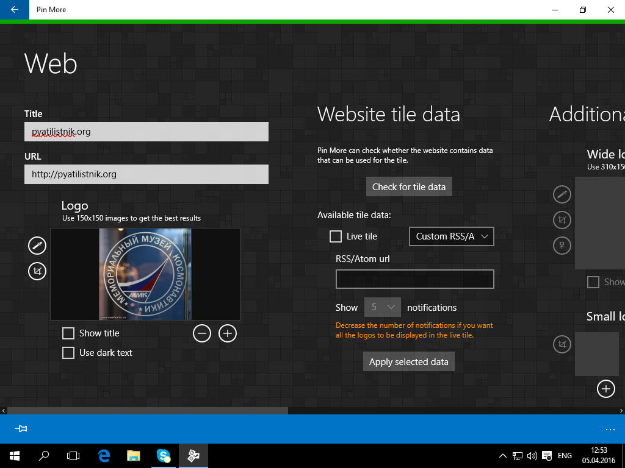Image resolution: width=625 pixels, height=468 pixels.
Task: Open Microsoft Edge from the taskbar
Action: [x=104, y=456]
